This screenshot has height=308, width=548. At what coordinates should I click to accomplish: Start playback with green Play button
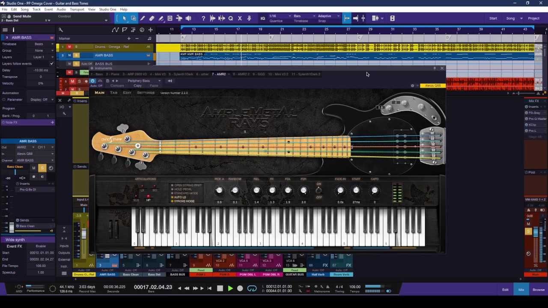tap(230, 288)
